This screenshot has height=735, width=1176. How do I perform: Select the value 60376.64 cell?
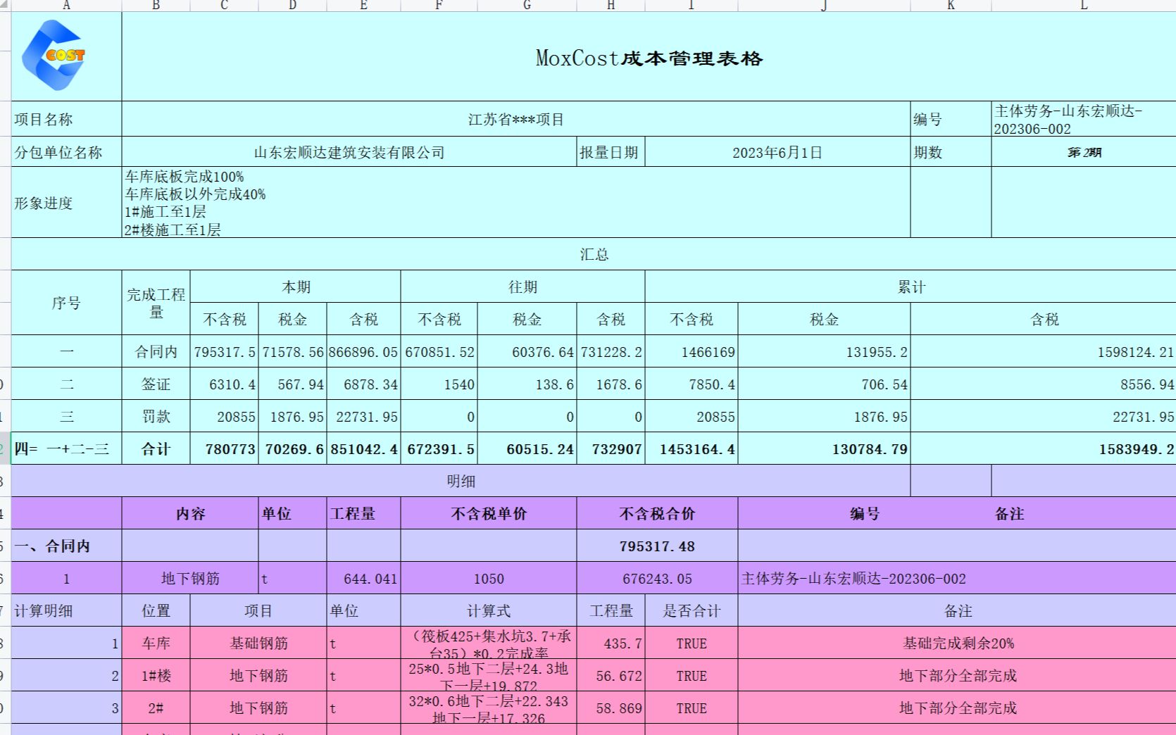[527, 351]
